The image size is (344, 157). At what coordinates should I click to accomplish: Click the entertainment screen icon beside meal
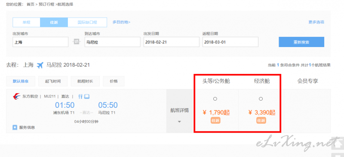click(x=87, y=96)
